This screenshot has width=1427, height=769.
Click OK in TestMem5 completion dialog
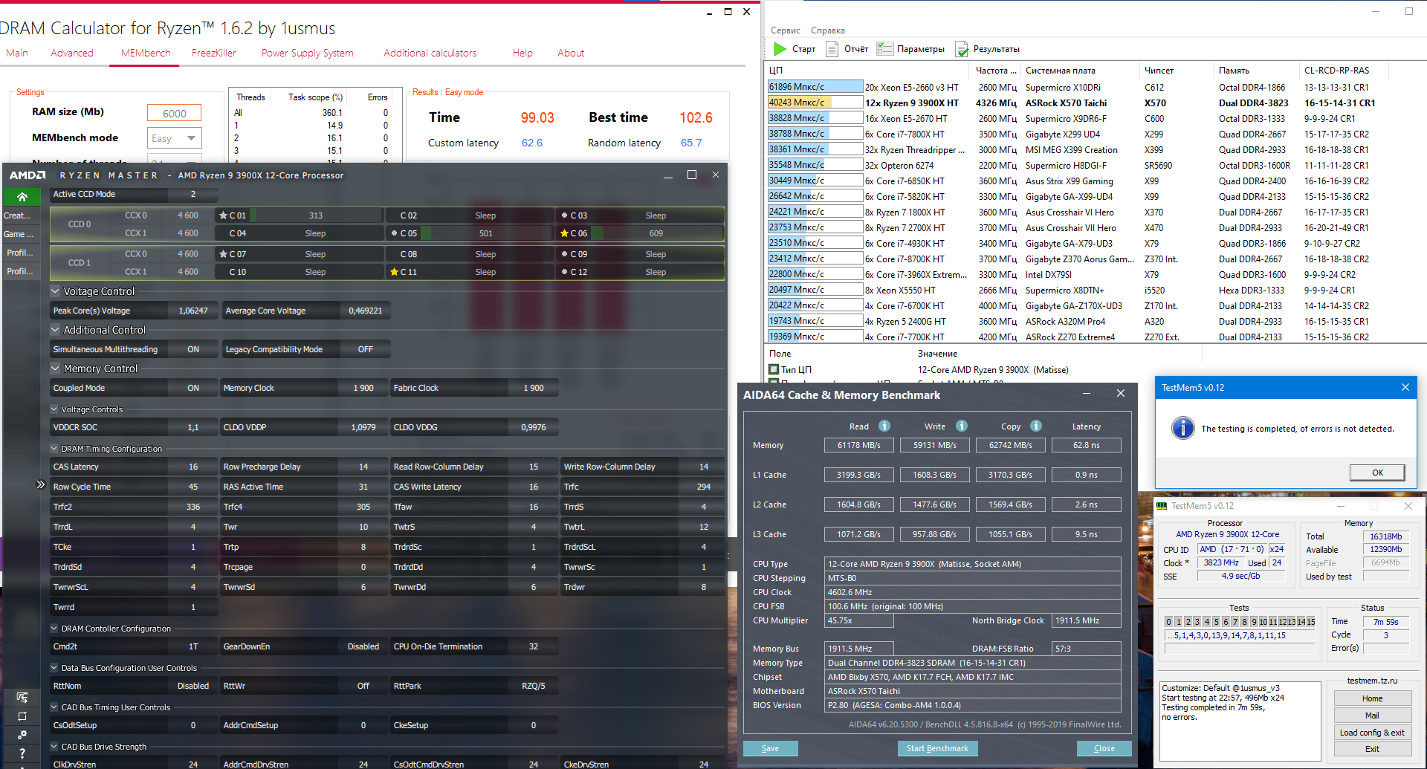1377,473
